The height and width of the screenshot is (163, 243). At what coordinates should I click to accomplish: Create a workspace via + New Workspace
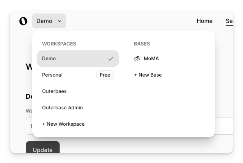point(63,124)
